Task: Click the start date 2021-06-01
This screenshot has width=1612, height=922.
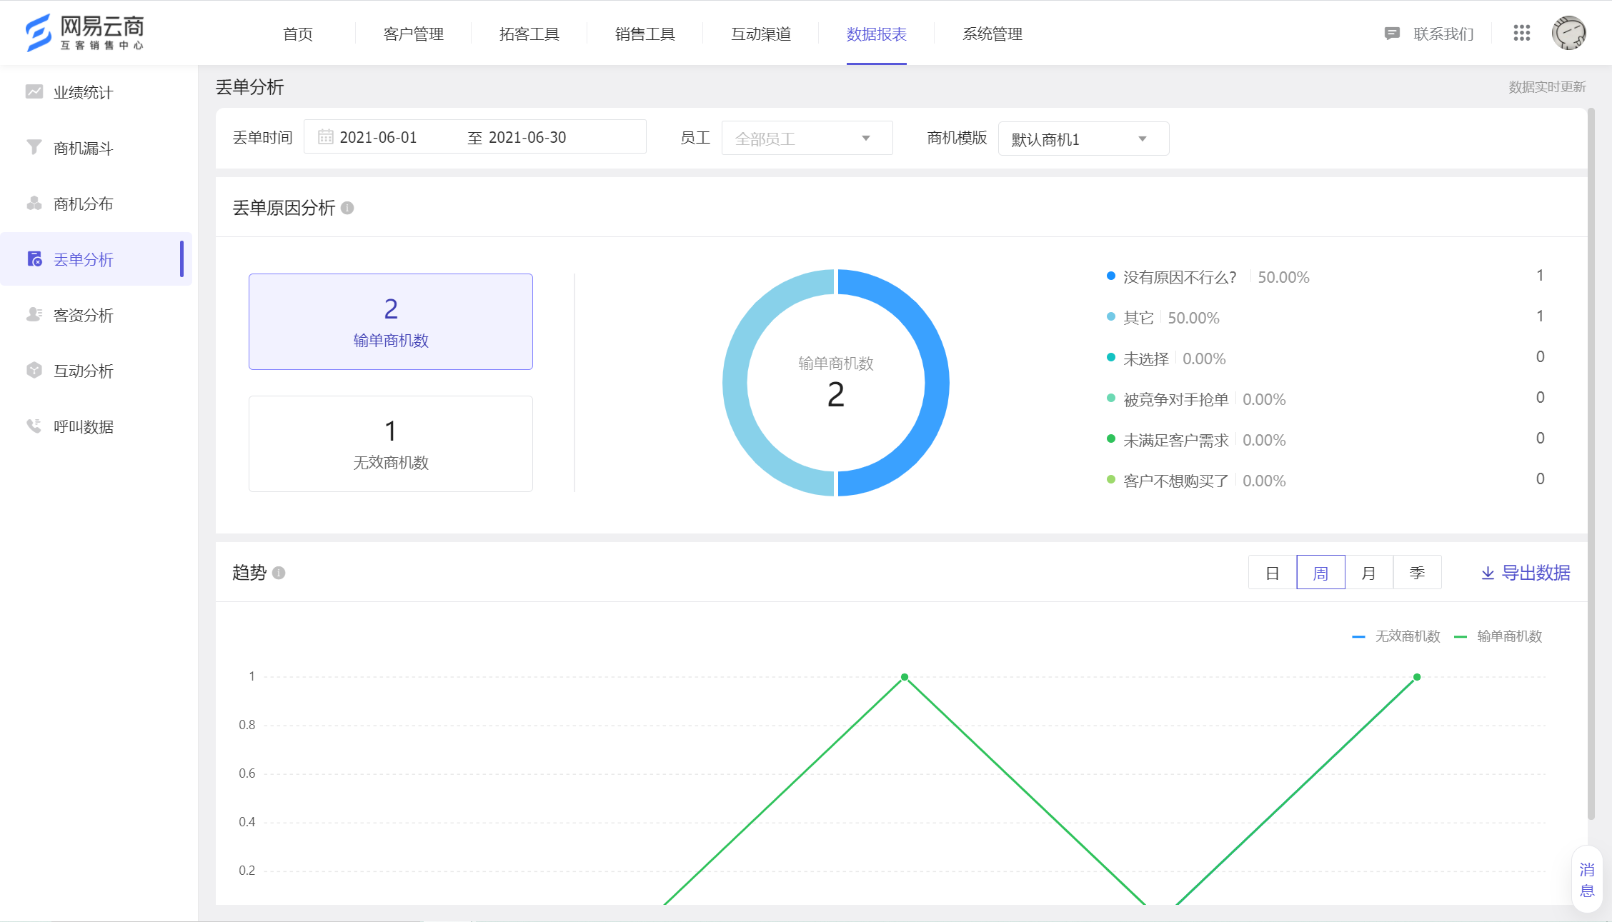Action: point(378,137)
